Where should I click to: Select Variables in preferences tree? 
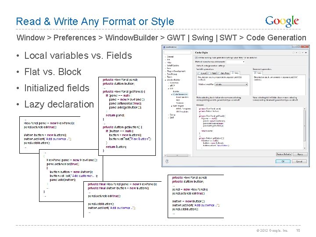tap(180, 103)
